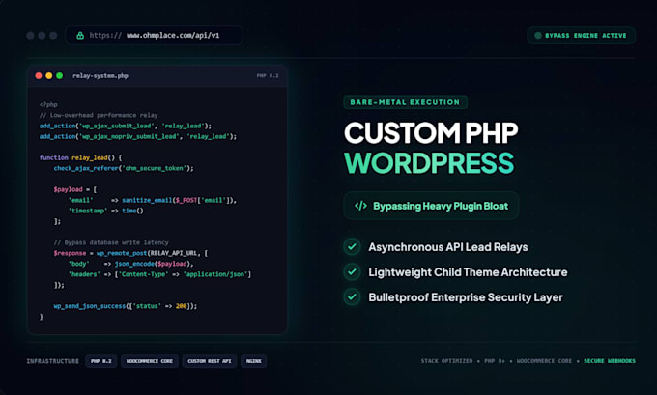Click the code brackets icon beside Bypassing
The image size is (657, 395).
click(360, 206)
